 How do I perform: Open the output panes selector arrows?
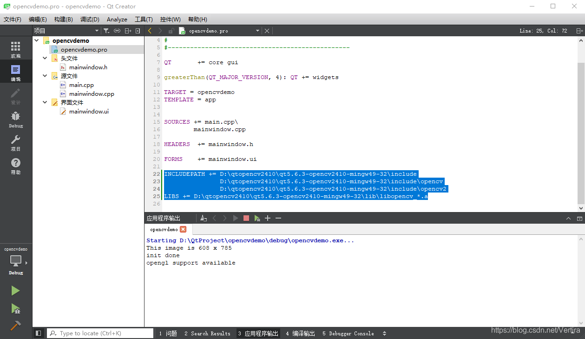tap(384, 333)
